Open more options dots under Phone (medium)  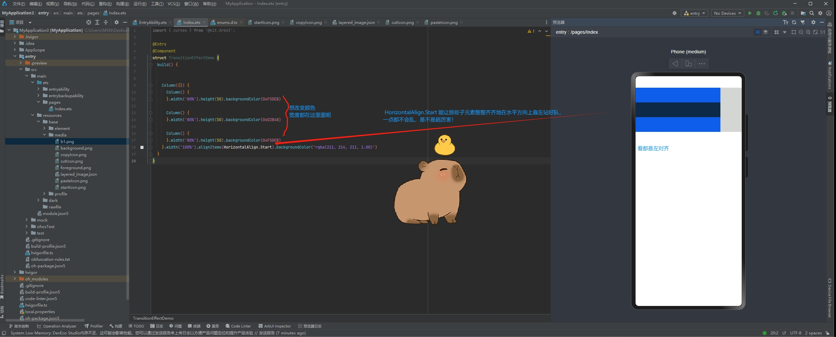[702, 63]
